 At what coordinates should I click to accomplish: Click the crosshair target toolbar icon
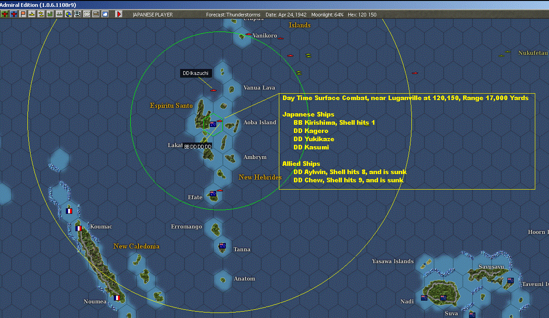pos(77,14)
